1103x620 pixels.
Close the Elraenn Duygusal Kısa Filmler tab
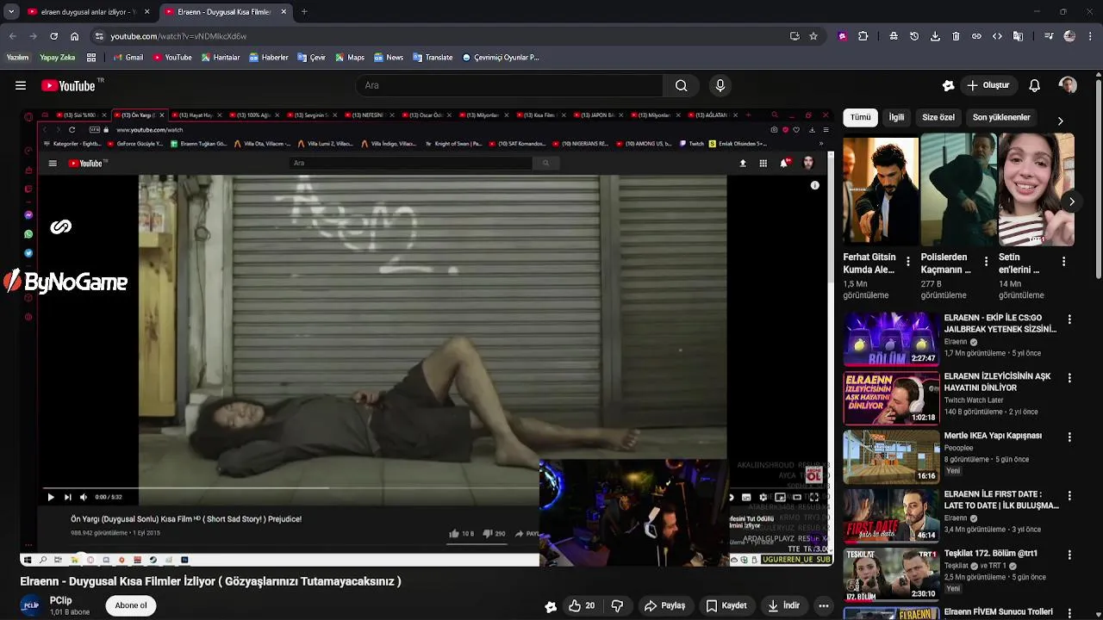point(284,12)
